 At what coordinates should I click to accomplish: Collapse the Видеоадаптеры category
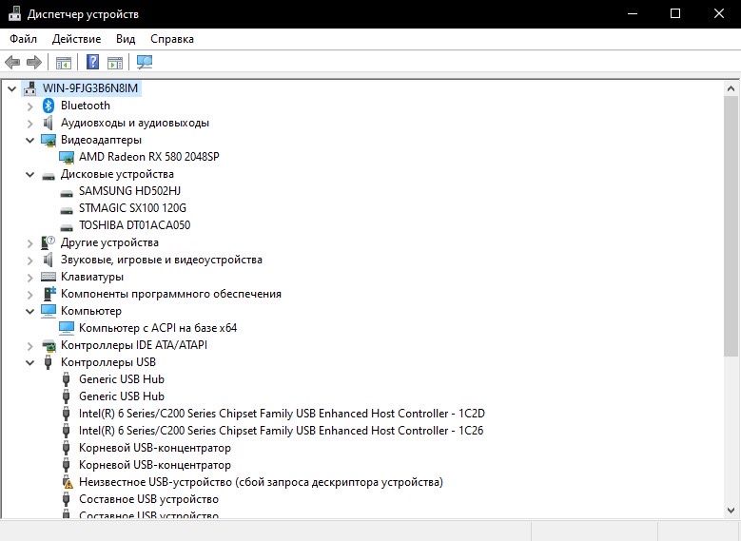coord(30,140)
